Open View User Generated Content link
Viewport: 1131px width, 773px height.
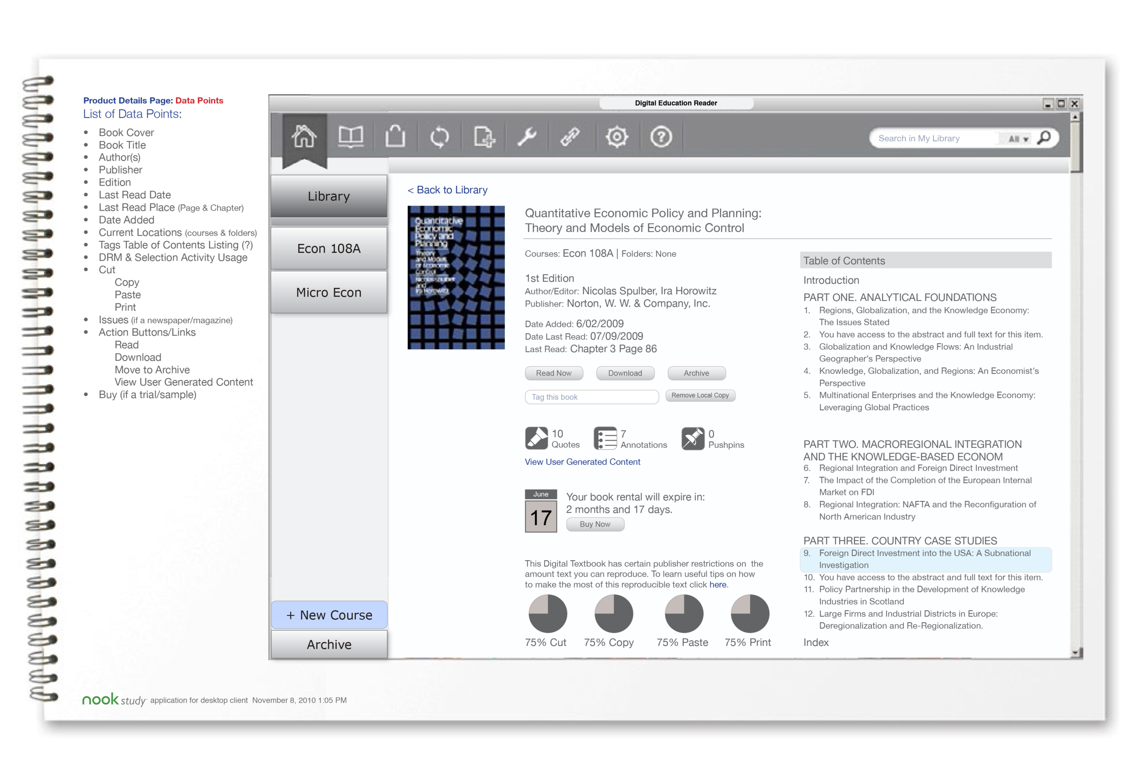582,462
